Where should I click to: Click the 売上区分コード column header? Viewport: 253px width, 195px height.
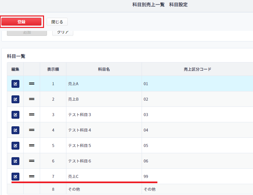(x=197, y=69)
